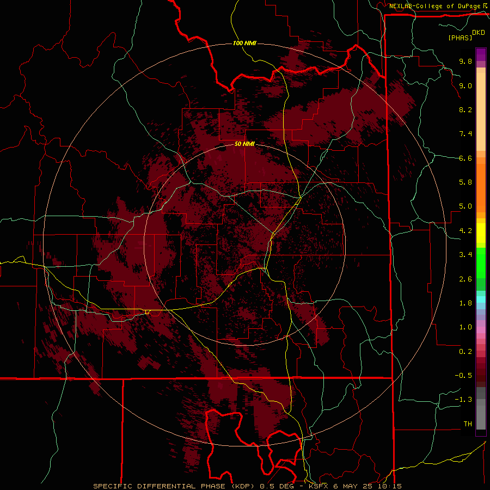Click the 3.4 value on the color scale
This screenshot has height=490, width=490.
pyautogui.click(x=465, y=255)
